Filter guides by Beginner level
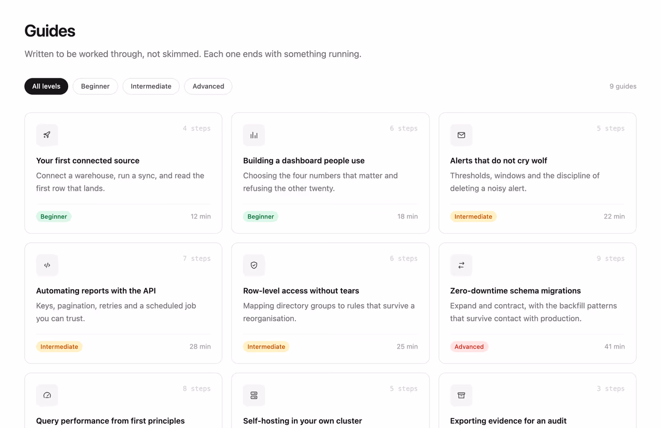661x428 pixels. coord(95,86)
